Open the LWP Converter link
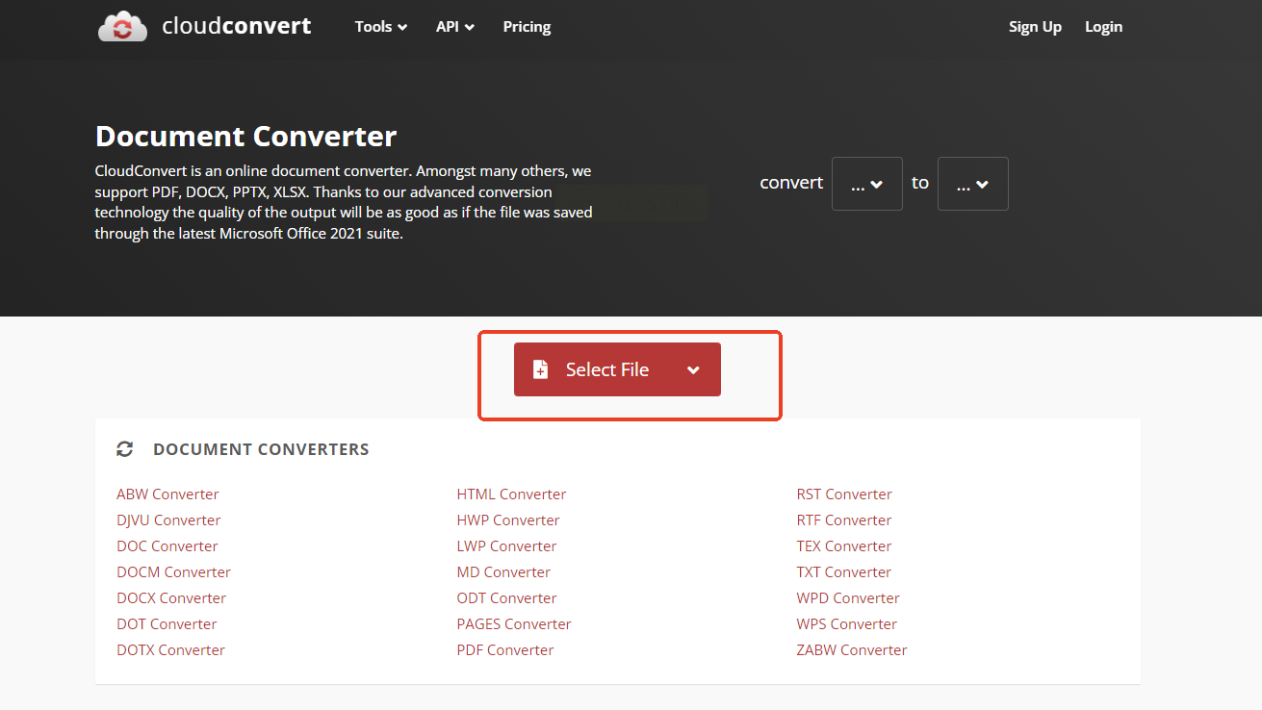 point(506,546)
